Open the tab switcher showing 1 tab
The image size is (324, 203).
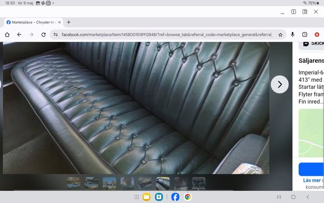[305, 35]
